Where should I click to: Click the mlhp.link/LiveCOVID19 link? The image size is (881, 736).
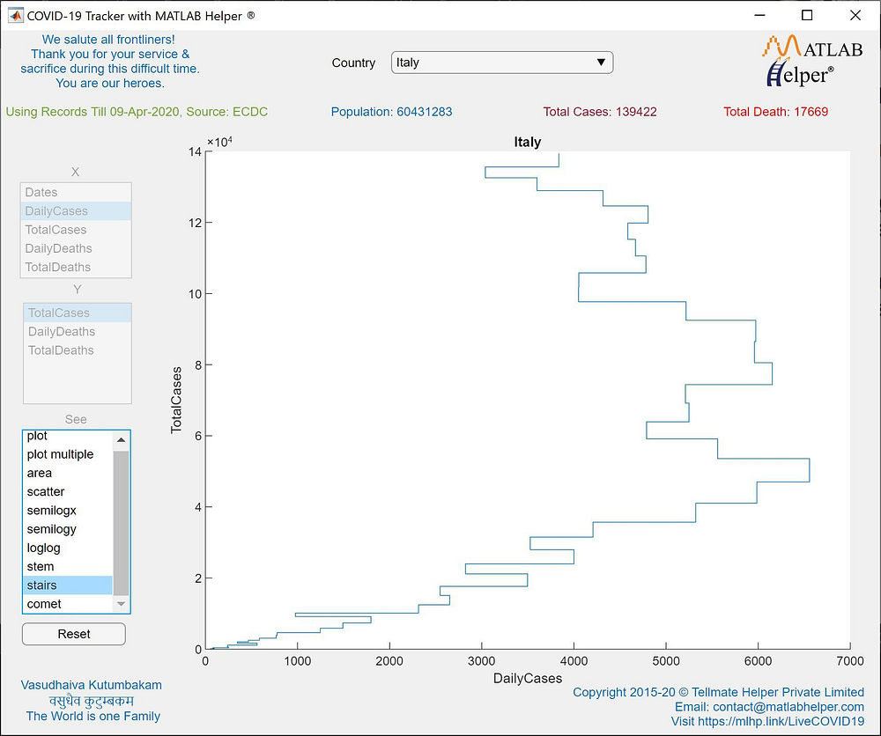(x=780, y=720)
